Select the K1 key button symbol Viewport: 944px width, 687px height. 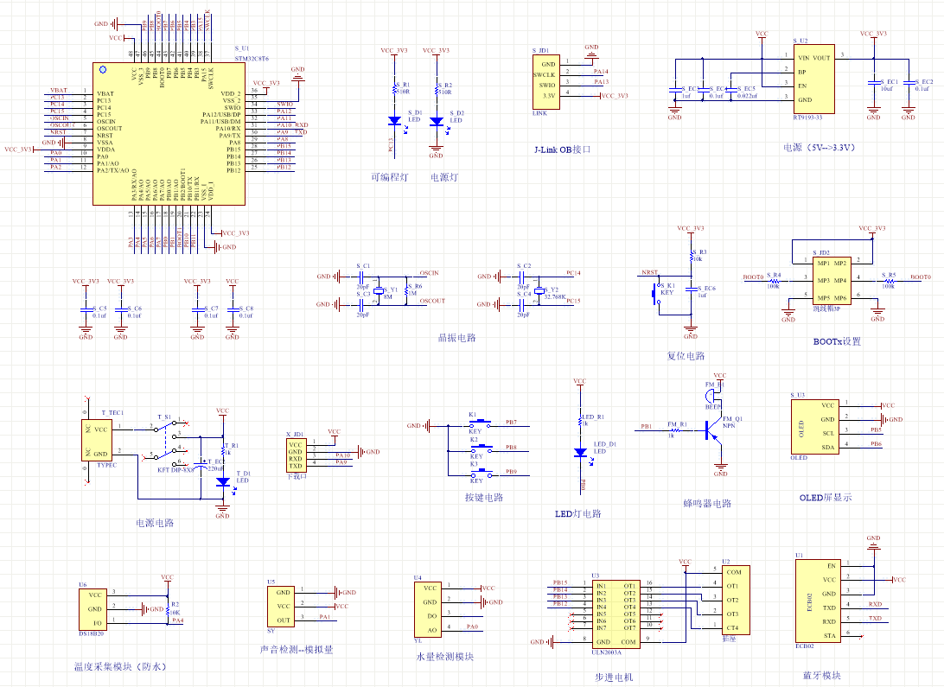click(481, 424)
